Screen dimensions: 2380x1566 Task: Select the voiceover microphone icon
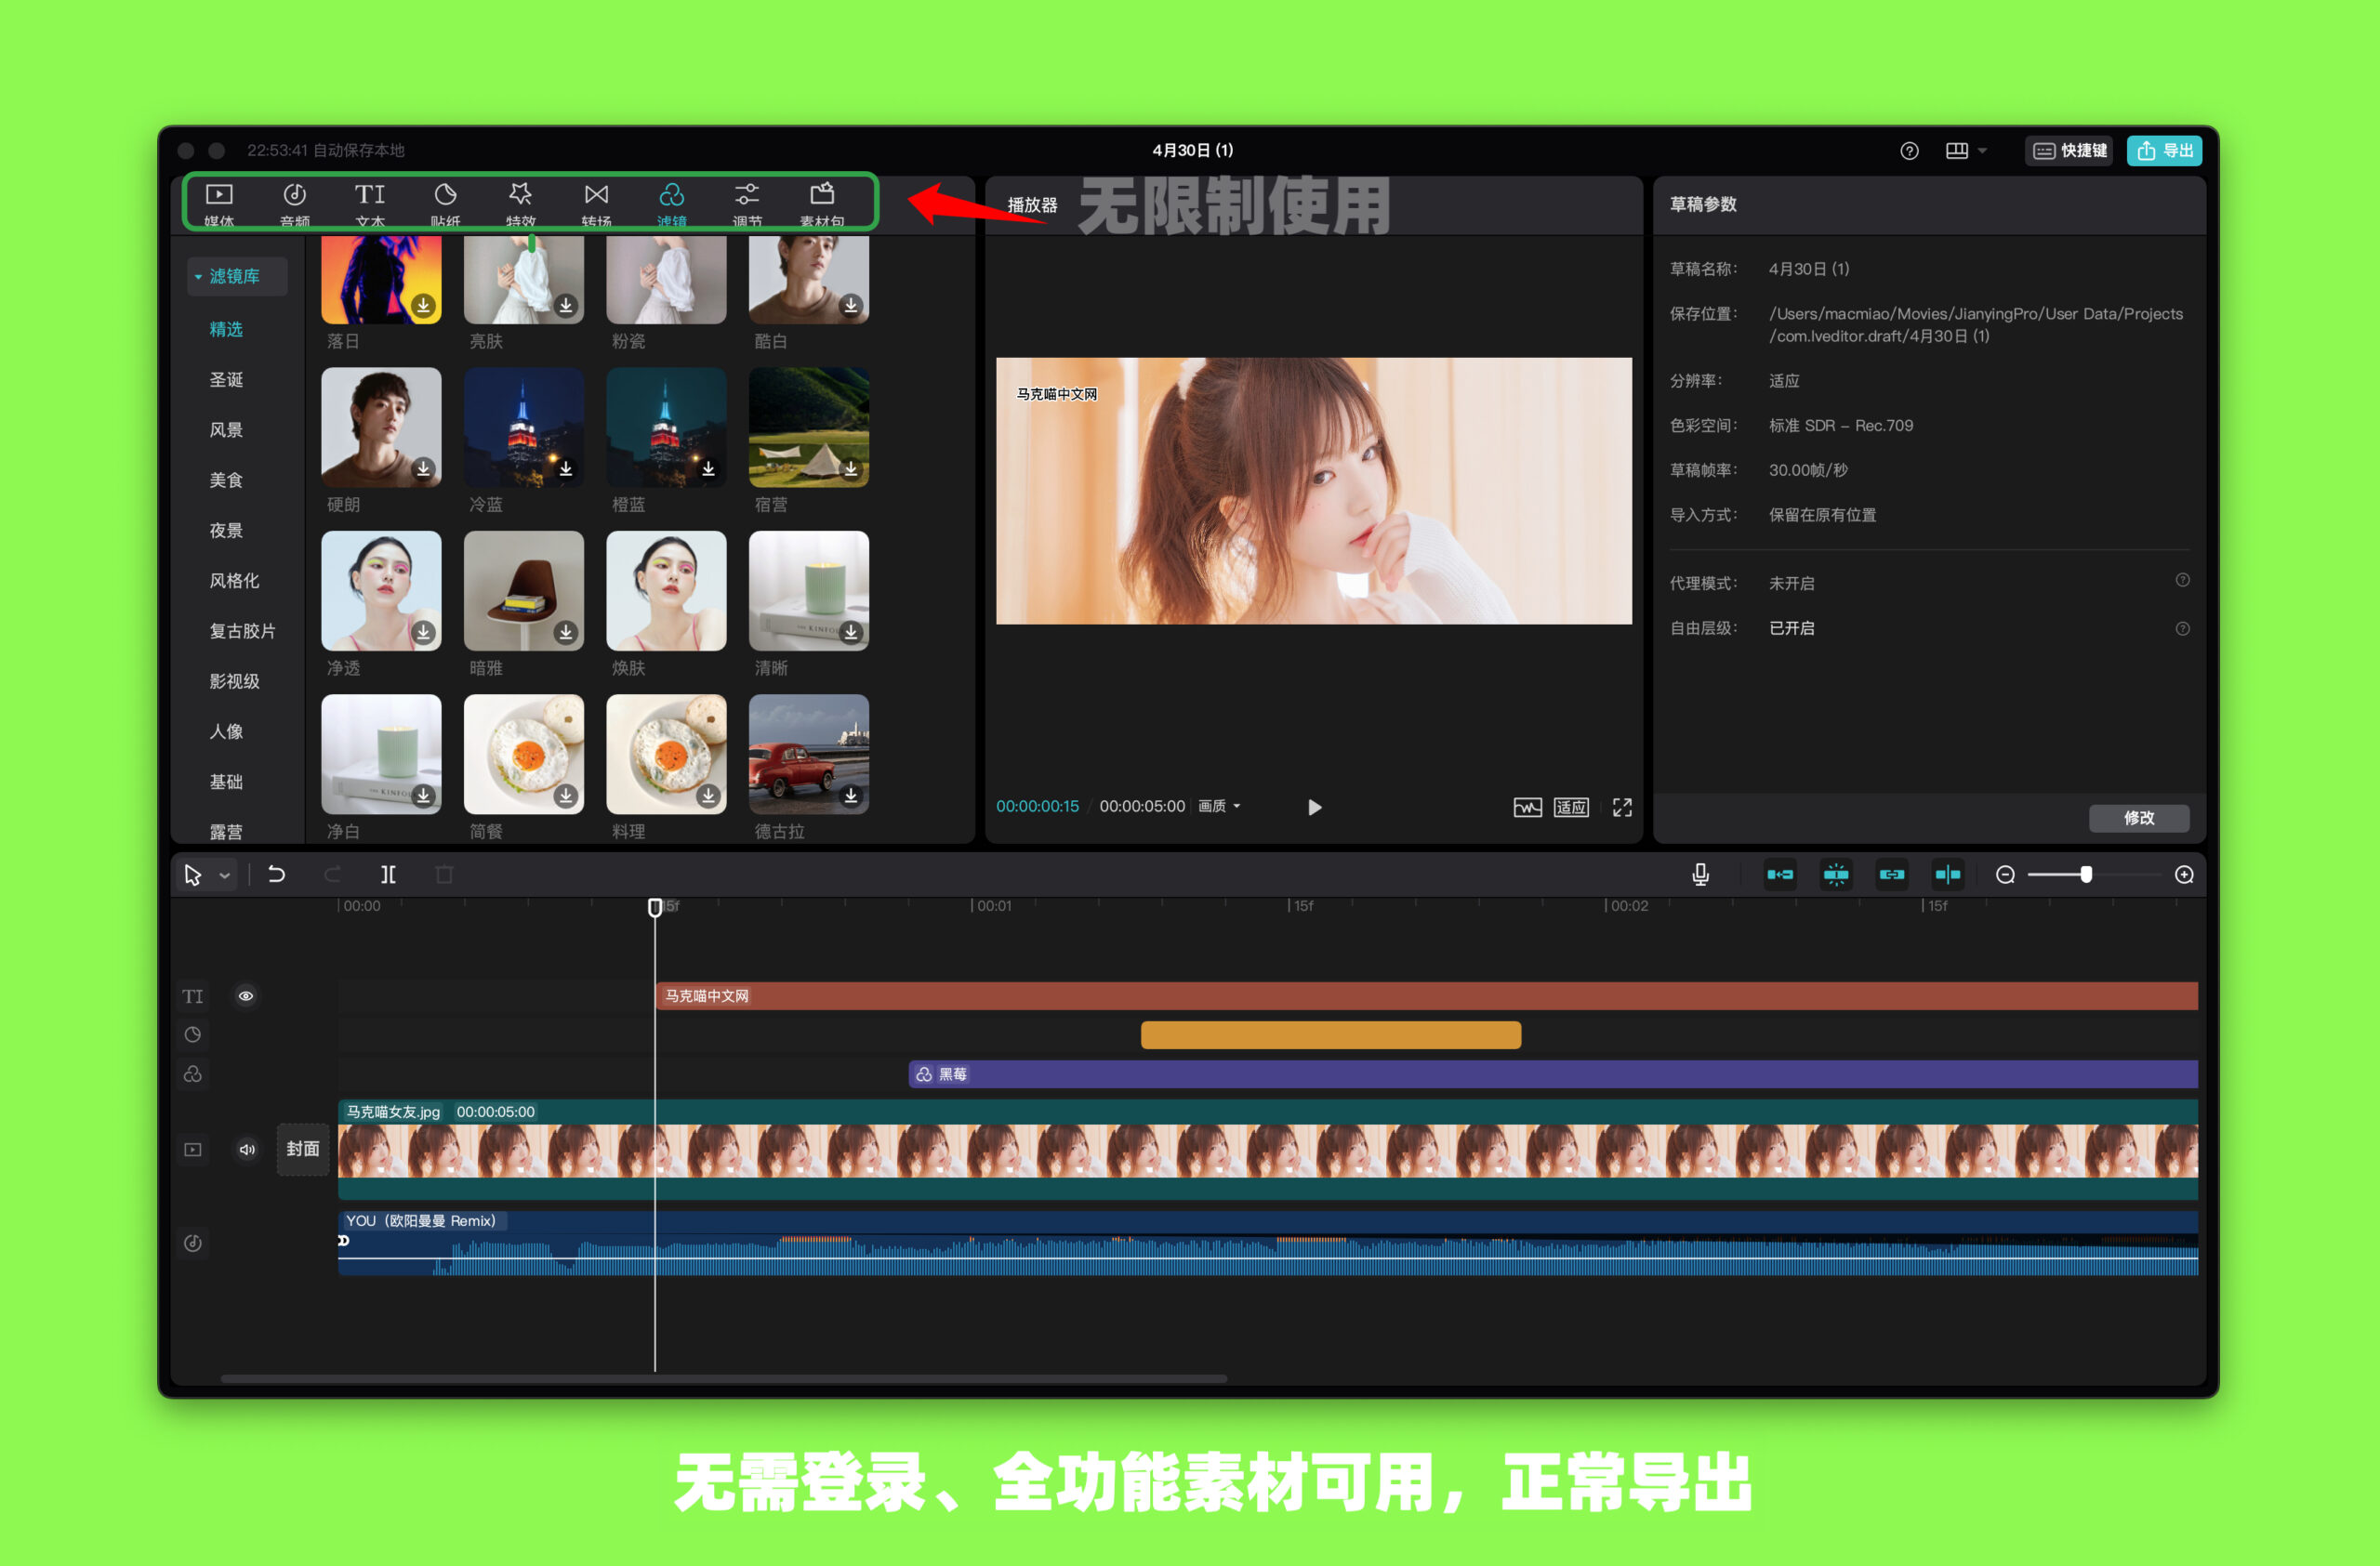tap(1700, 874)
